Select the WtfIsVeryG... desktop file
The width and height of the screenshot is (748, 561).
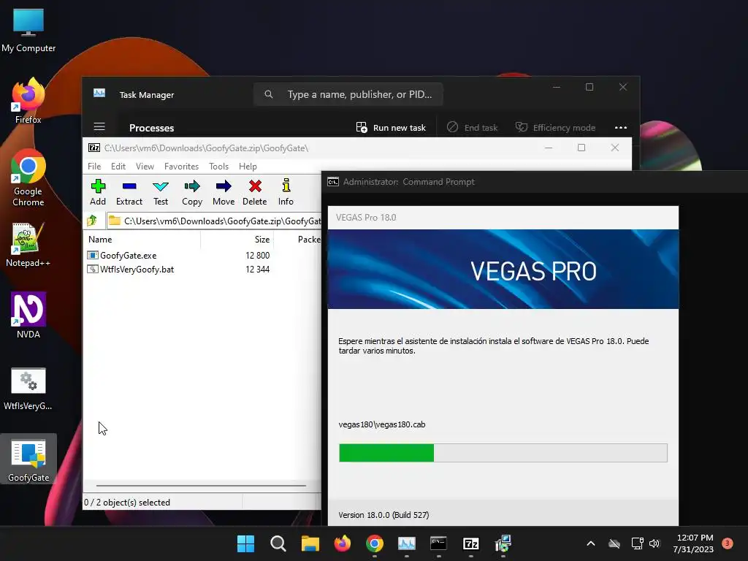[x=28, y=389]
